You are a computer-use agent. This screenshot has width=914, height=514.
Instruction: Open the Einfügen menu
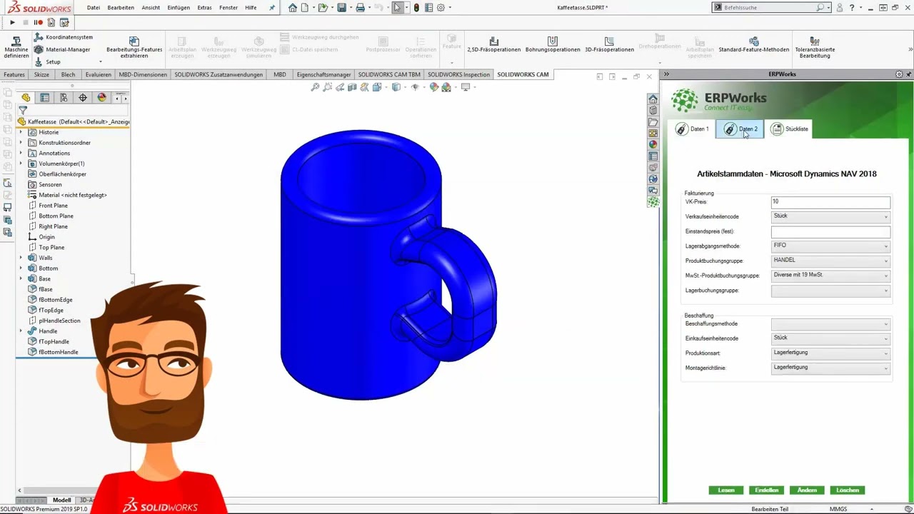click(x=179, y=8)
